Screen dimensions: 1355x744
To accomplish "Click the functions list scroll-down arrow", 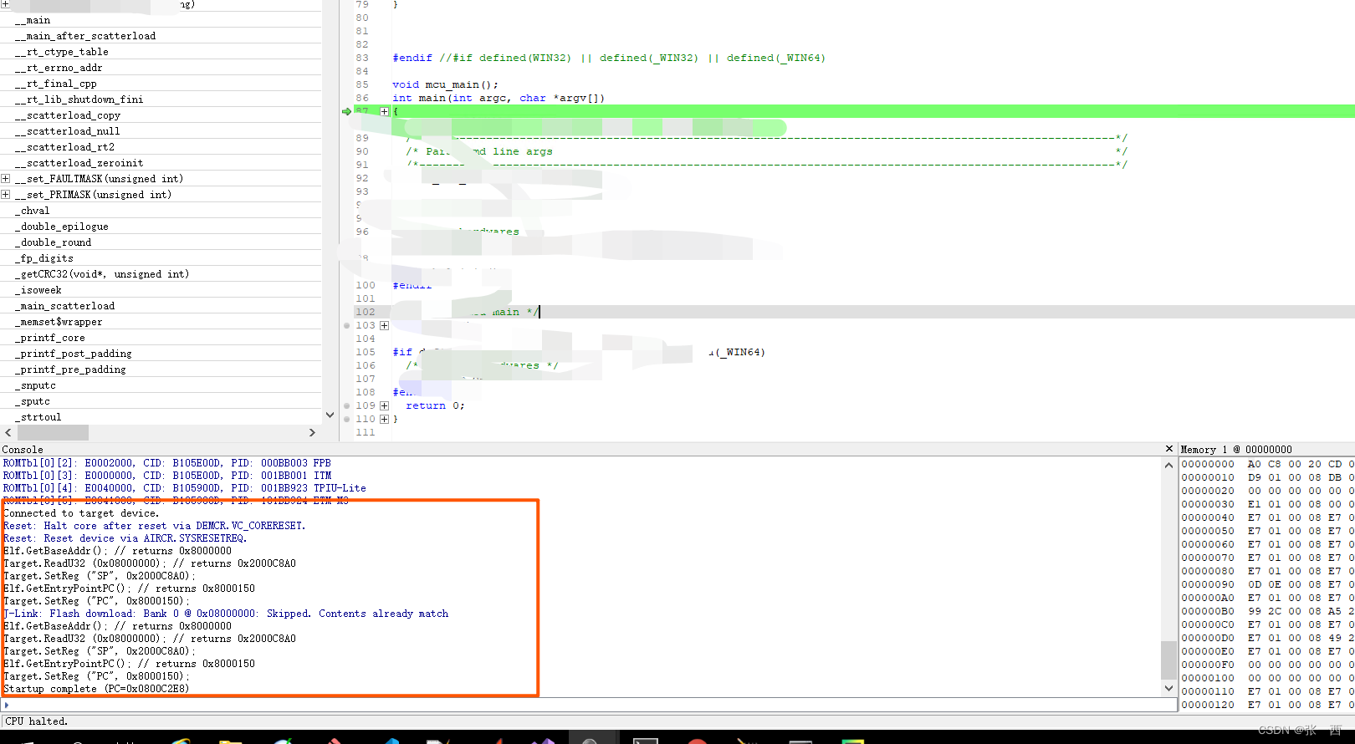I will click(x=330, y=415).
